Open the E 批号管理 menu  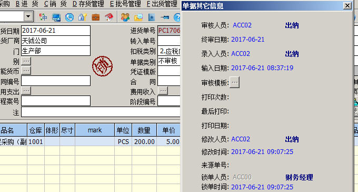pos(125,4)
